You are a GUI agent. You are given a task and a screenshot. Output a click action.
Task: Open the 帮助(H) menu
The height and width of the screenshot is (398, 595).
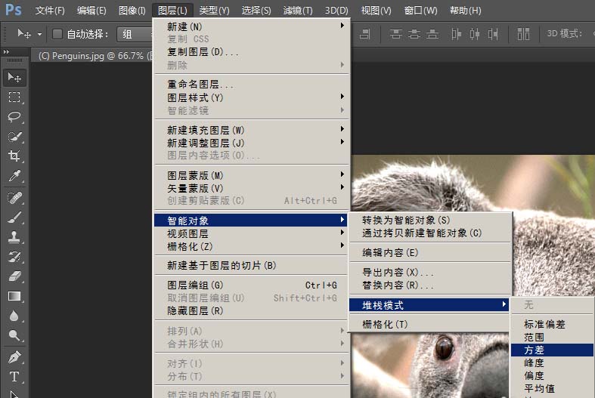click(465, 11)
